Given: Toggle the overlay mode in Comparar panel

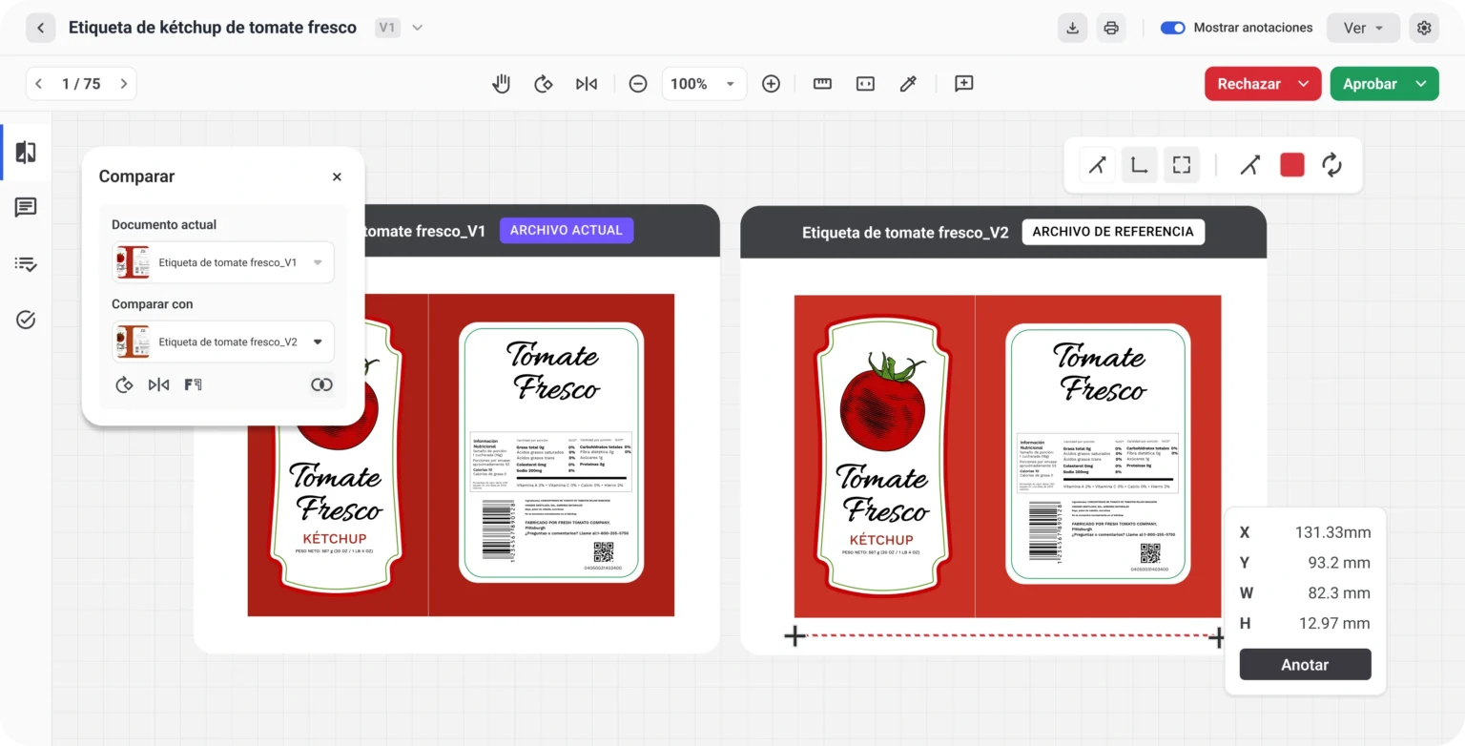Looking at the screenshot, I should click(321, 384).
